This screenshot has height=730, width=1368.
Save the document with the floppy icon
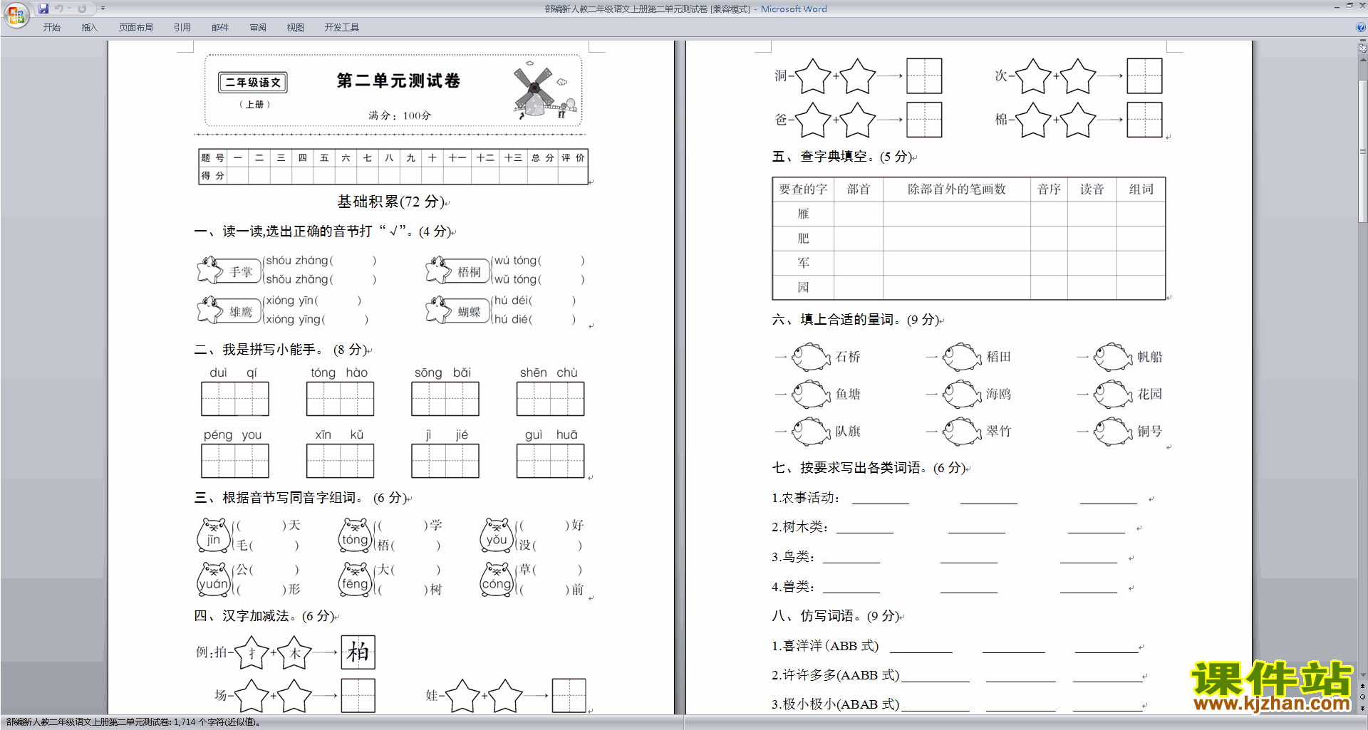tap(43, 9)
